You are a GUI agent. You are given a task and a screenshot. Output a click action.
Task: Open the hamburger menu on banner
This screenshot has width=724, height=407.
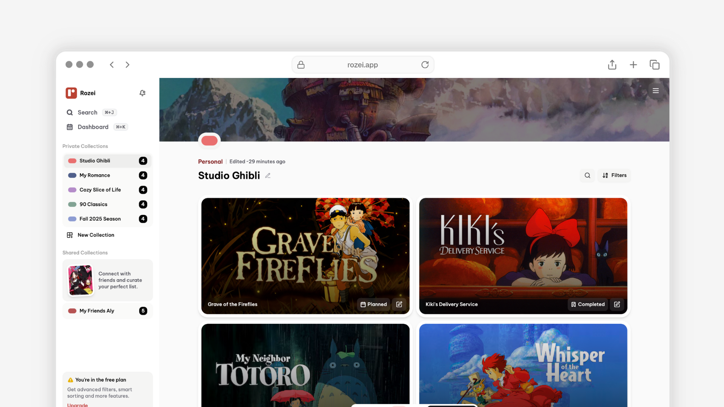(656, 91)
